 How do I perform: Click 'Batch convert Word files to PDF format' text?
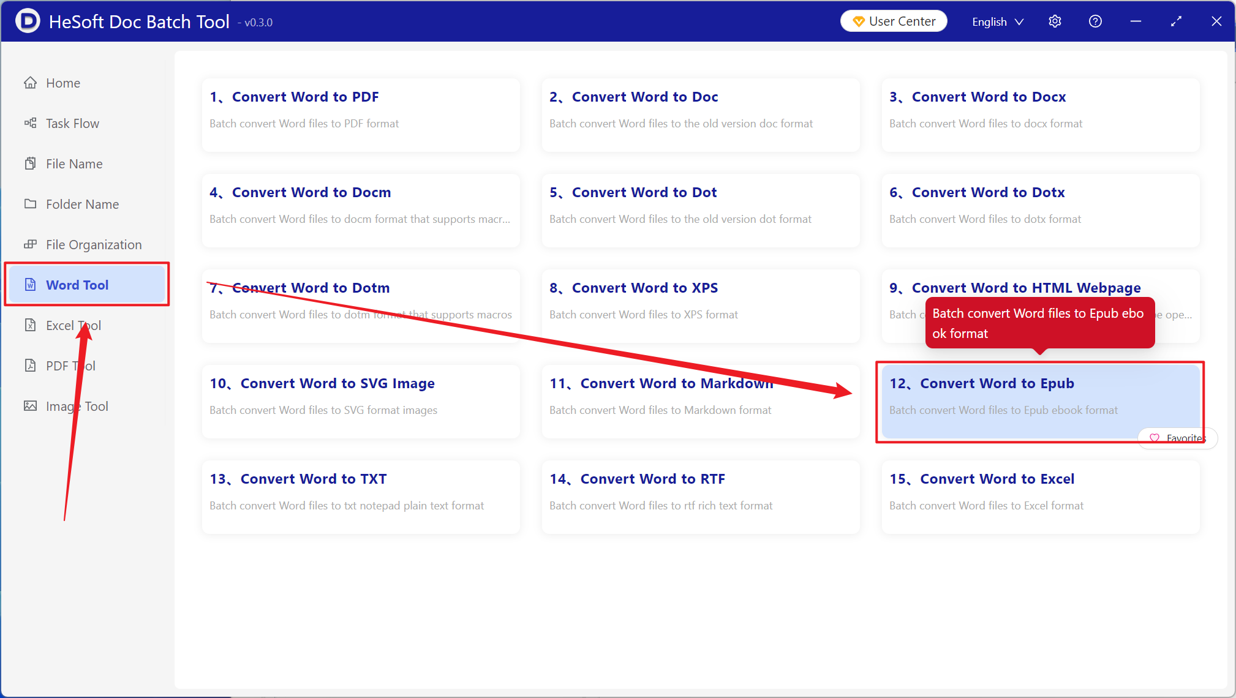304,124
